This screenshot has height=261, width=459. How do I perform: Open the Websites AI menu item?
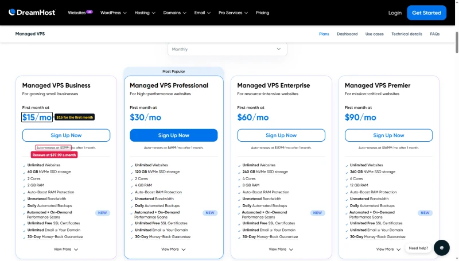point(80,13)
